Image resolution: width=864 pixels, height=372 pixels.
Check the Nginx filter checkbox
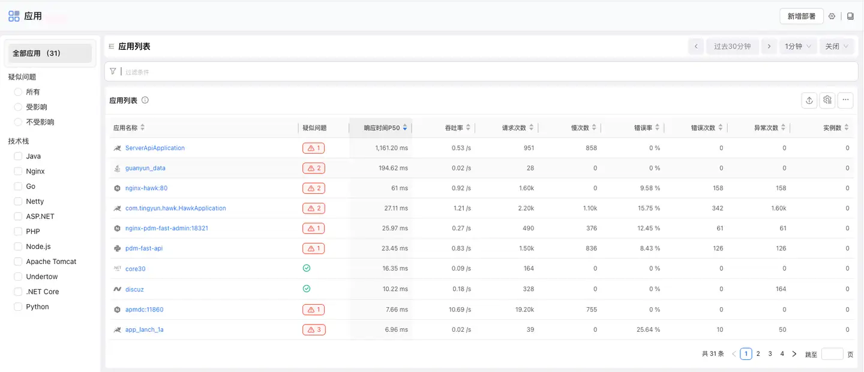(x=17, y=171)
